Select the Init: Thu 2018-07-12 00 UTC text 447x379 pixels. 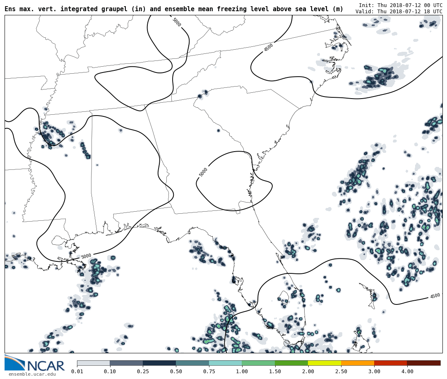[401, 5]
